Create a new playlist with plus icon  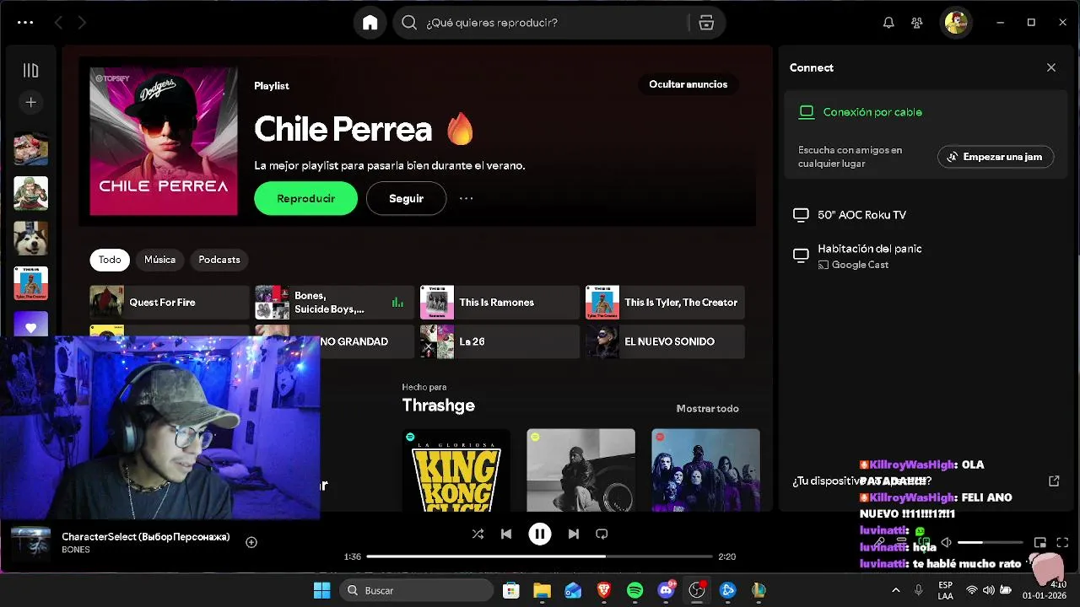click(30, 102)
